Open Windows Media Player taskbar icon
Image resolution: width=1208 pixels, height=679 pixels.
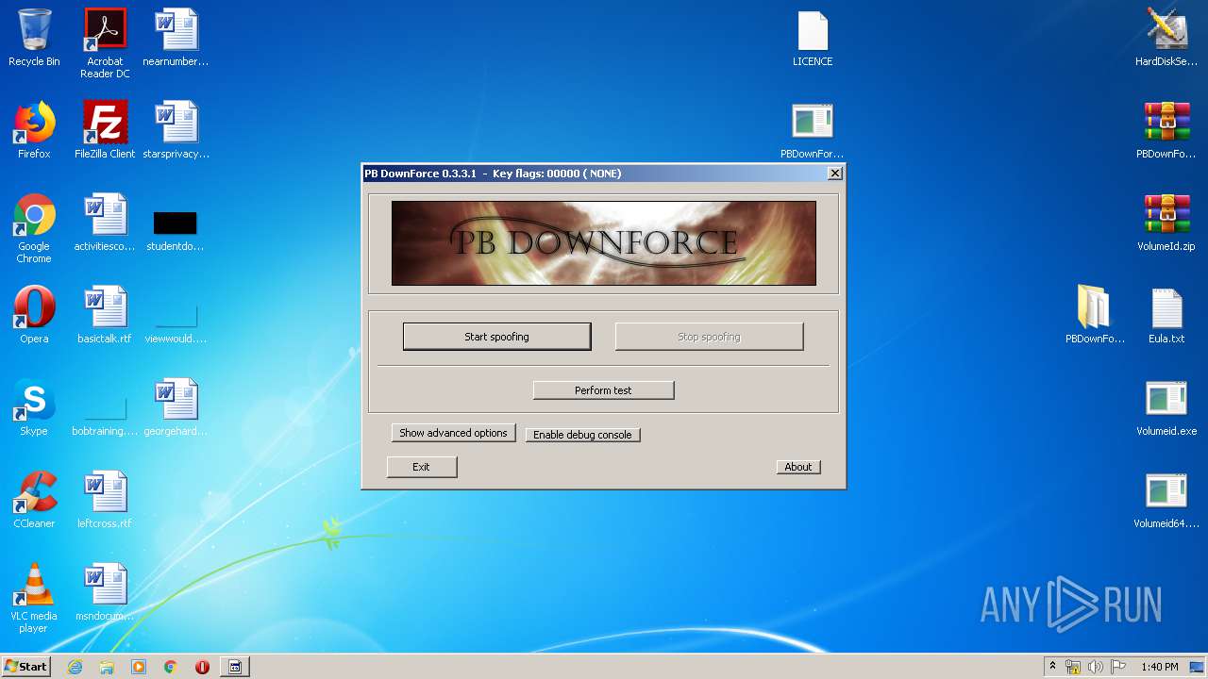tap(139, 667)
